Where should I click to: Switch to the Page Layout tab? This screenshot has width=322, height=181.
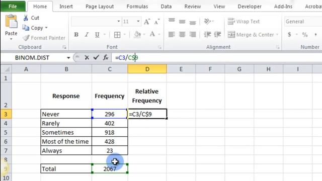pyautogui.click(x=100, y=7)
